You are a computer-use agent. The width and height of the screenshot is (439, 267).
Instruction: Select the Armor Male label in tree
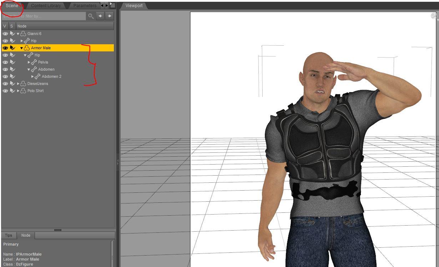pyautogui.click(x=41, y=48)
